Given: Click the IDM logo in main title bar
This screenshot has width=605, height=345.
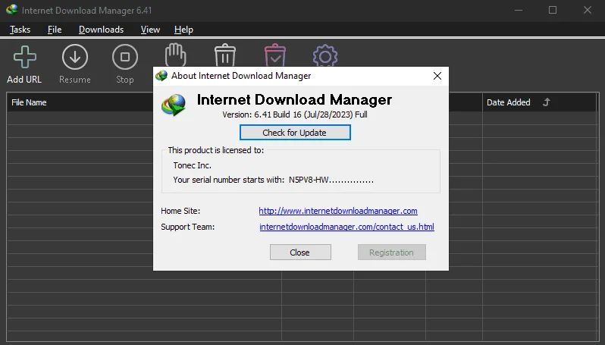Looking at the screenshot, I should [11, 10].
